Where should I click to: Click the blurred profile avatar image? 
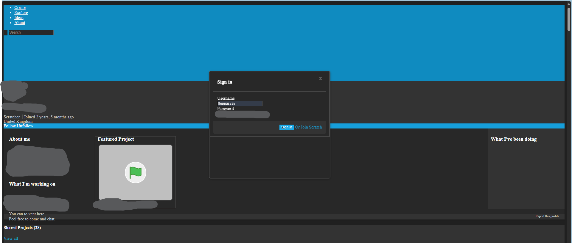[x=14, y=90]
